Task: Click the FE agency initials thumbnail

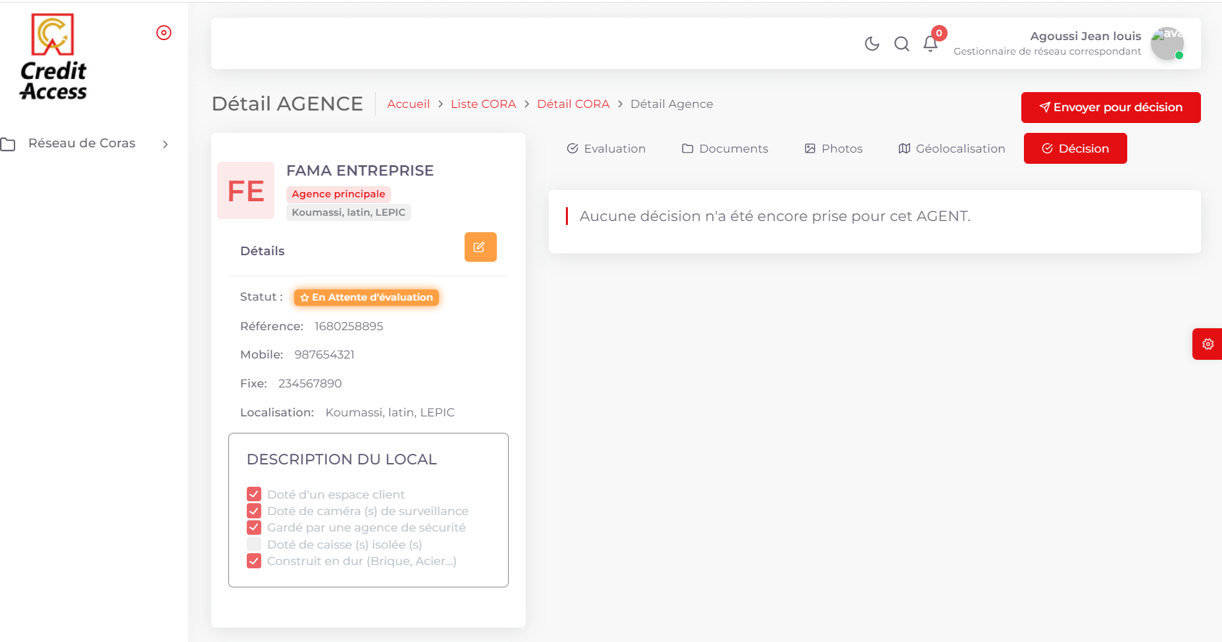Action: pos(245,191)
